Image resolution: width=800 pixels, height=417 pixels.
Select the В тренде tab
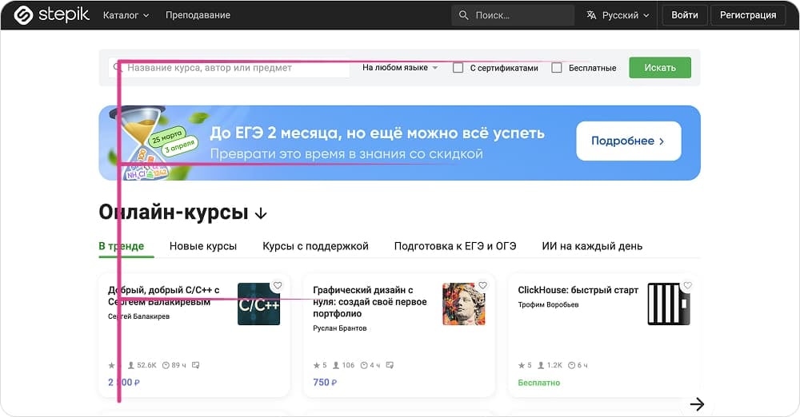coord(122,246)
